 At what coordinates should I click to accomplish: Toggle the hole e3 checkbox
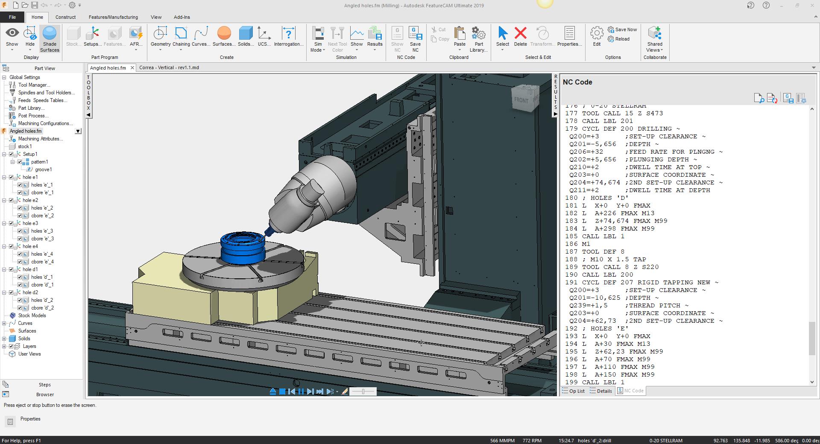12,223
